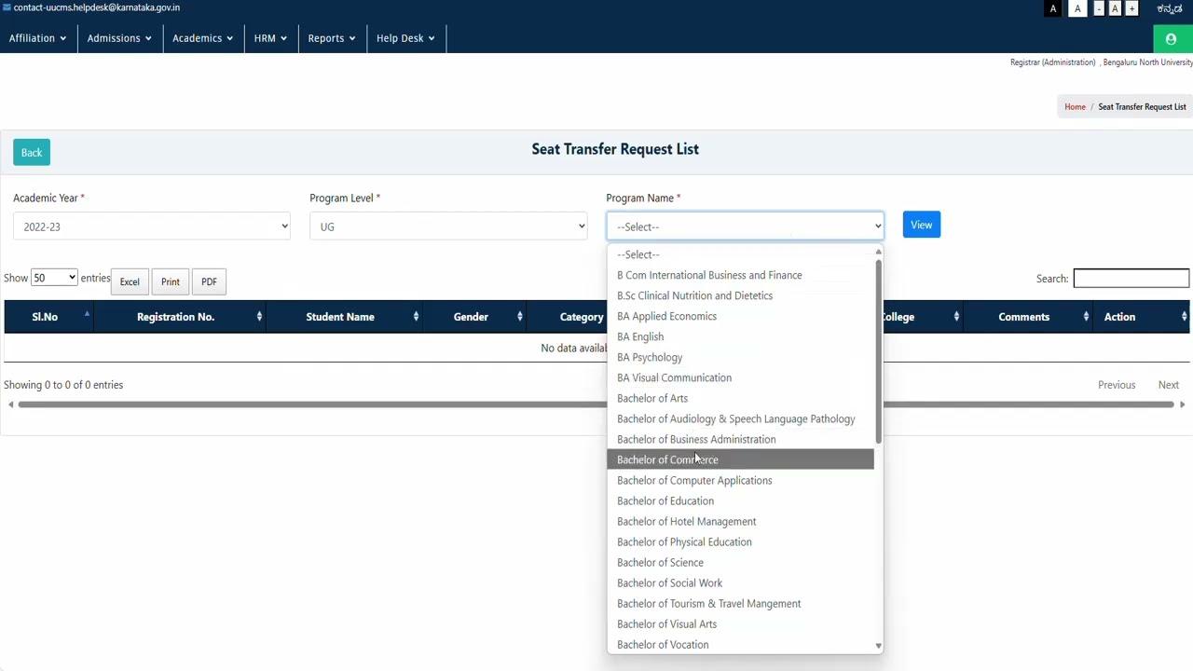This screenshot has height=671, width=1193.
Task: Select Bachelor of Arts option
Action: 741,398
